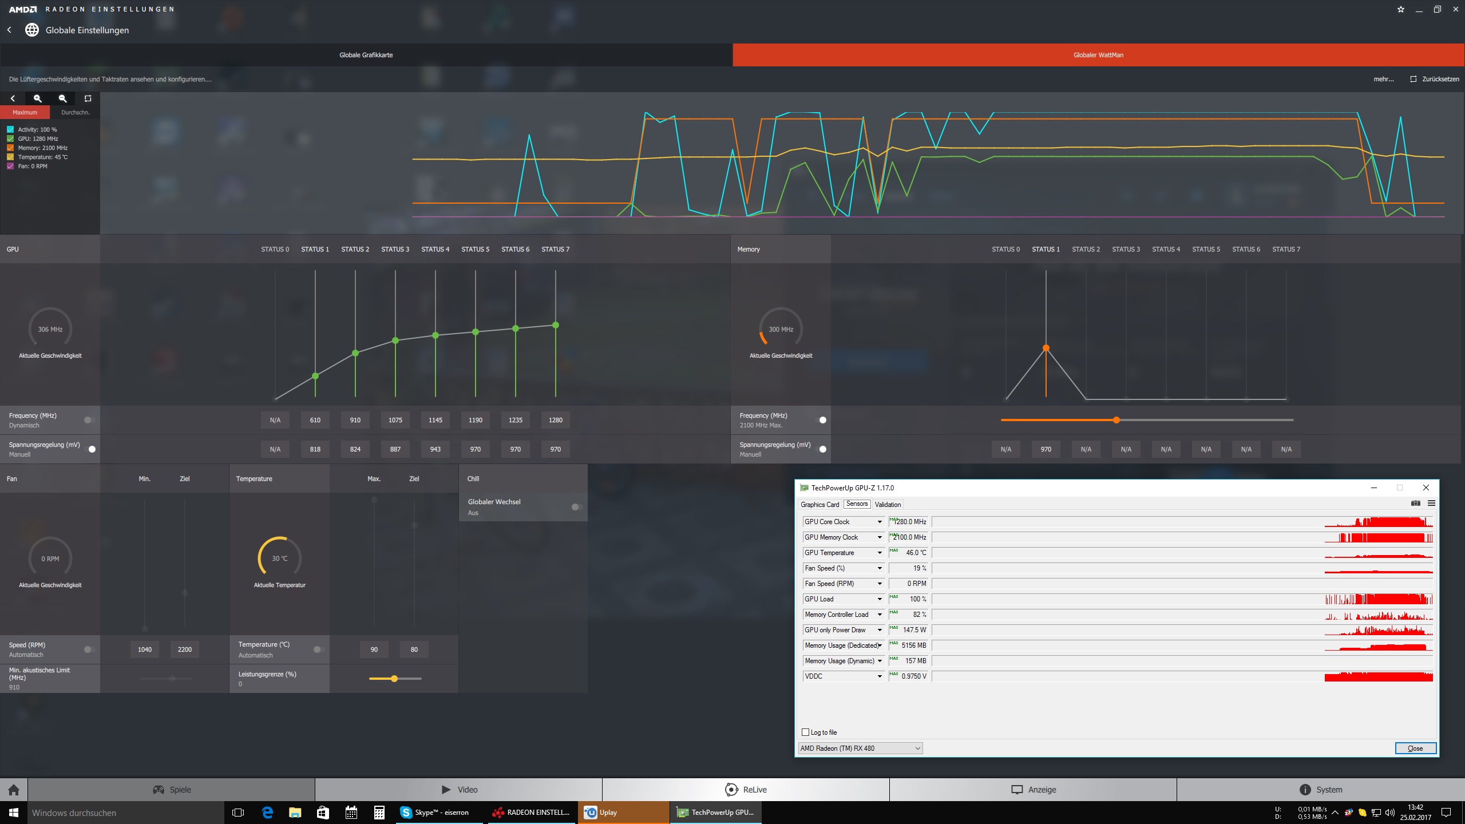Toggle the Globaler Wechsel Chill switch

pos(576,507)
